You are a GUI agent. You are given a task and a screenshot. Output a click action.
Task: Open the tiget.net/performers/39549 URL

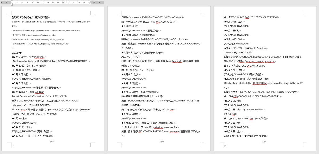click(51, 44)
